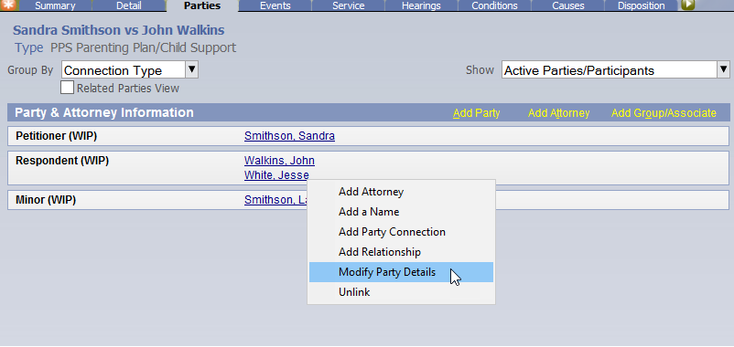This screenshot has width=734, height=347.
Task: Switch to the Detail tab
Action: [129, 5]
